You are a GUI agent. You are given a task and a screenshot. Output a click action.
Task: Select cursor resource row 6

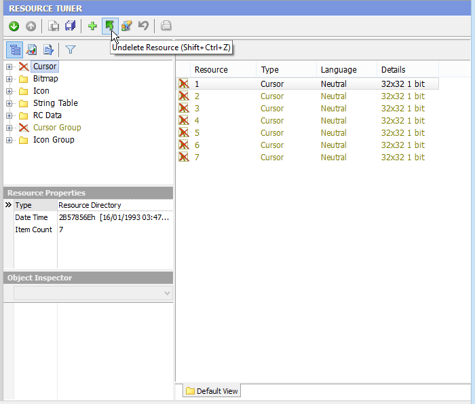click(x=307, y=145)
